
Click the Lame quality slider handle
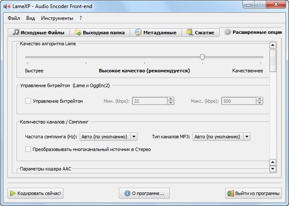click(202, 57)
